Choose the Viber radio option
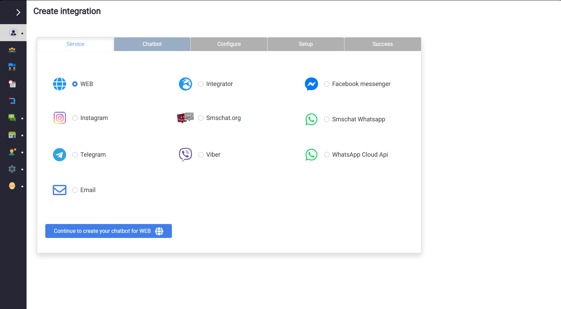 pyautogui.click(x=201, y=155)
